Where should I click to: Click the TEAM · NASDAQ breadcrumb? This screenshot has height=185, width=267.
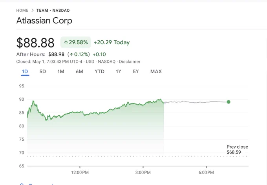click(53, 11)
